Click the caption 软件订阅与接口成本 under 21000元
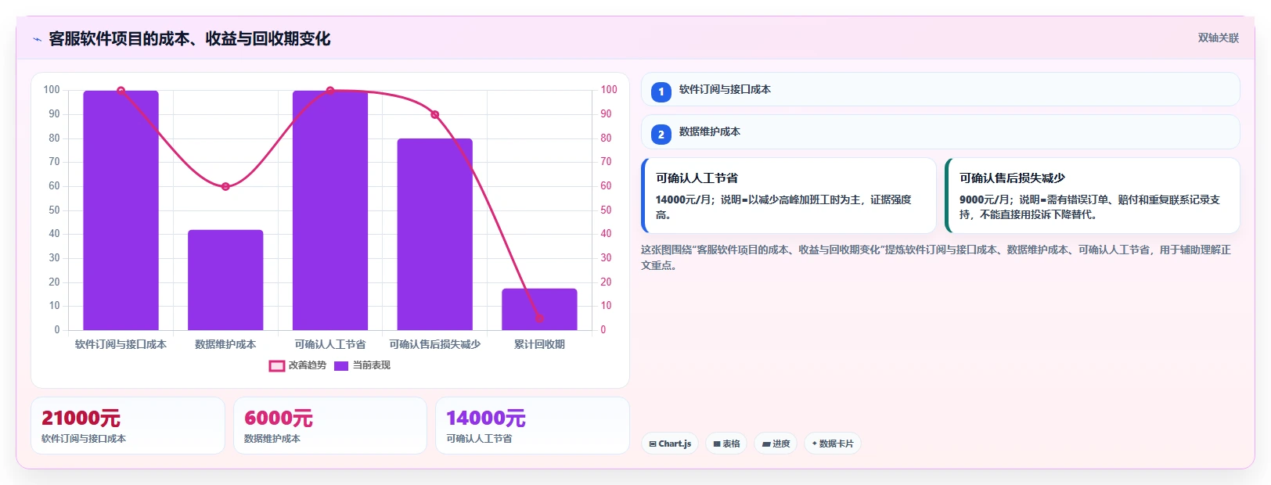Image resolution: width=1271 pixels, height=485 pixels. [84, 439]
